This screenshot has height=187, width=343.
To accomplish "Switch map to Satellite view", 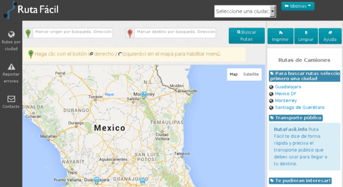I will pos(251,74).
